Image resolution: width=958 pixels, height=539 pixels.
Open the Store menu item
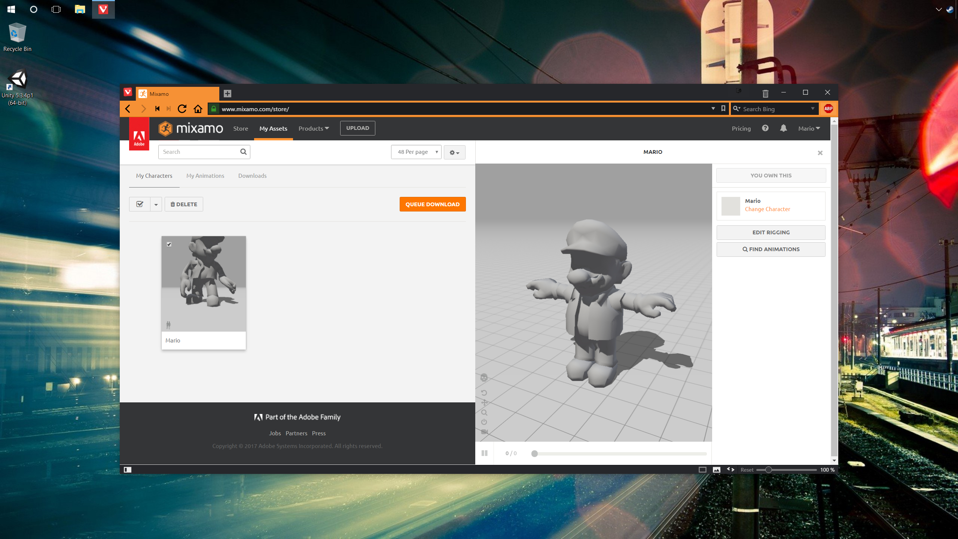pos(240,128)
